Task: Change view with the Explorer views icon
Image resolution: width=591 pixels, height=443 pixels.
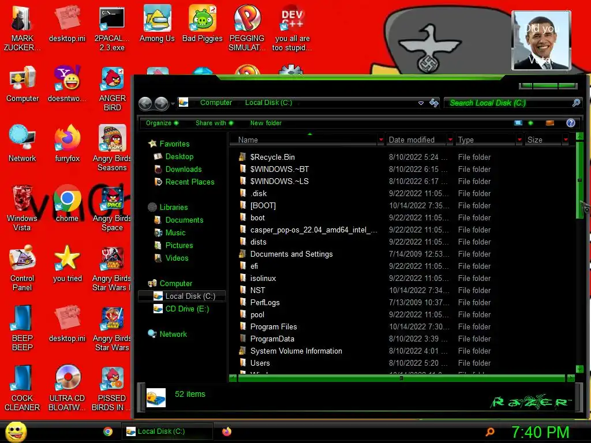Action: pos(518,123)
